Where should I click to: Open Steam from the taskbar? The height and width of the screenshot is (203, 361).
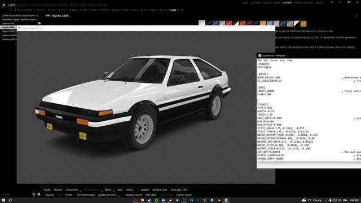[149, 200]
